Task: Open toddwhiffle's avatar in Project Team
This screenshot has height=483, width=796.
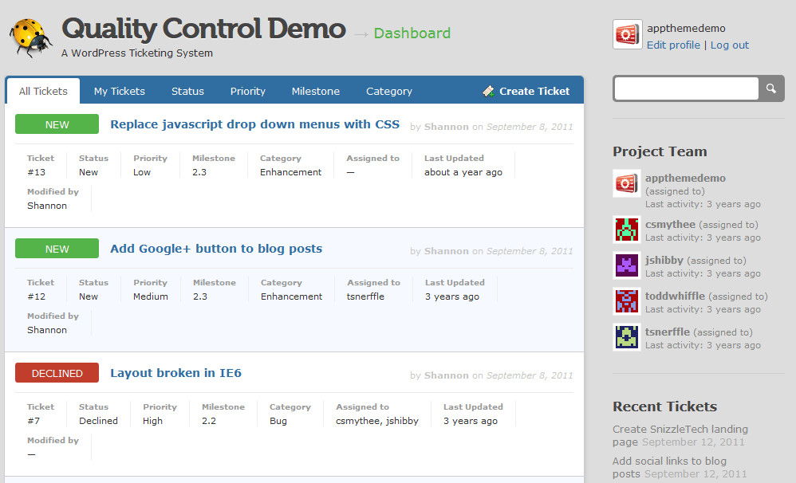Action: click(627, 301)
